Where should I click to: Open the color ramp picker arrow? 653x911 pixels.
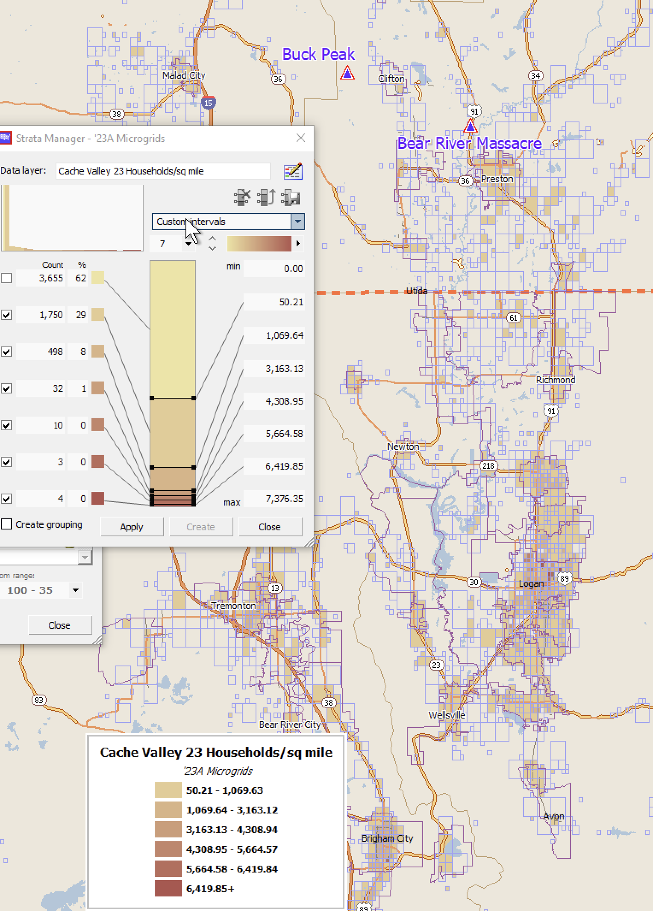(298, 244)
